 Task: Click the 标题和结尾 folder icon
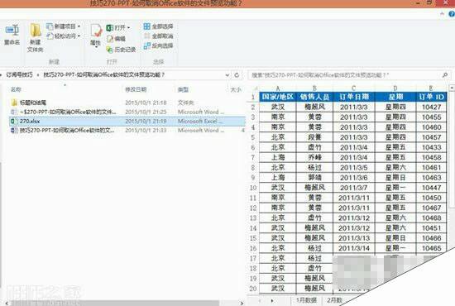click(14, 103)
